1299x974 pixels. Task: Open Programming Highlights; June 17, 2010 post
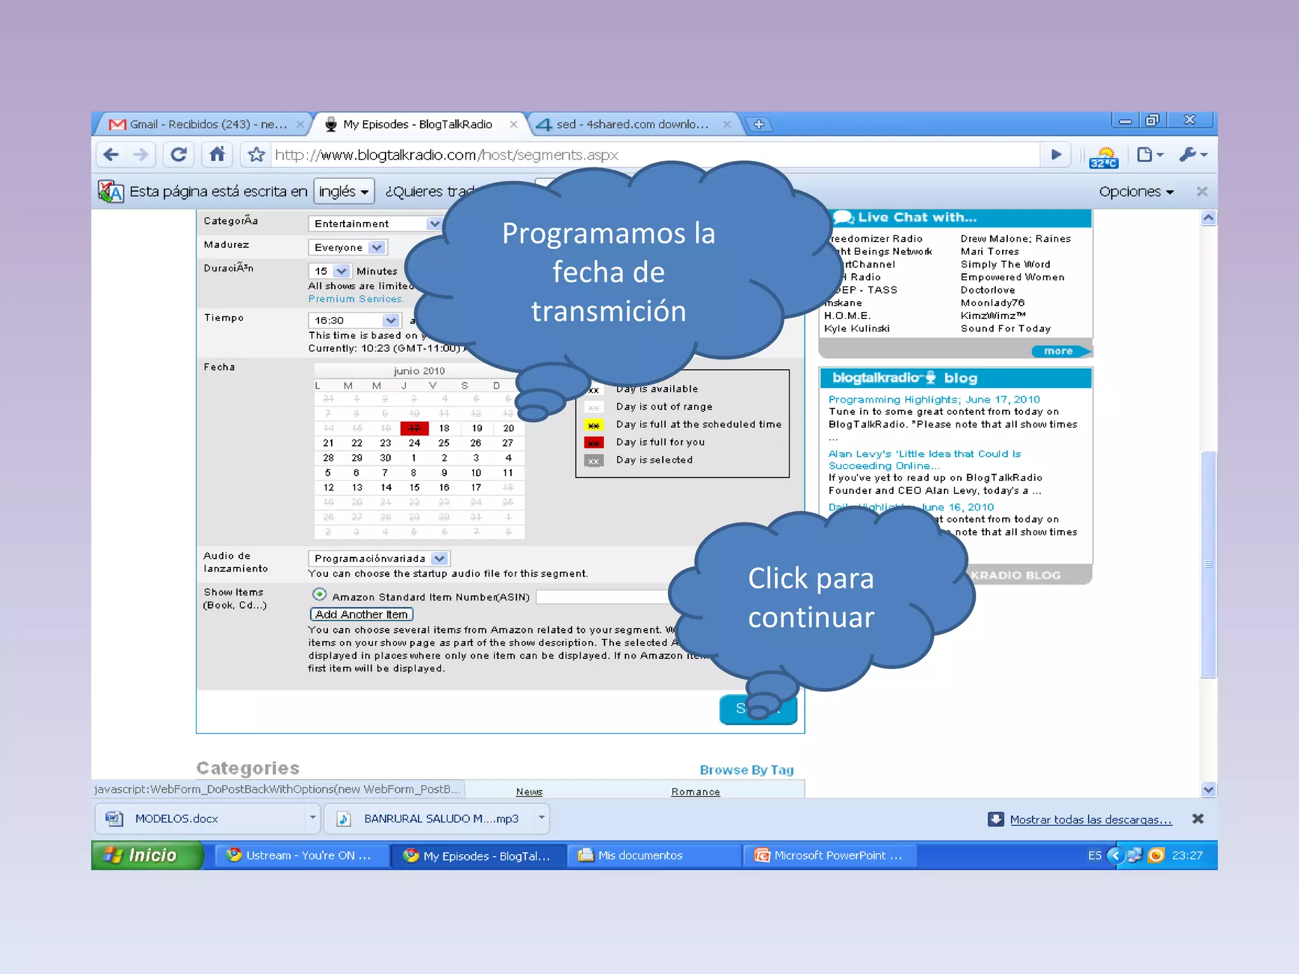[934, 399]
